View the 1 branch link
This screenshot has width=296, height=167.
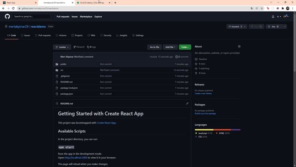[x=79, y=47]
